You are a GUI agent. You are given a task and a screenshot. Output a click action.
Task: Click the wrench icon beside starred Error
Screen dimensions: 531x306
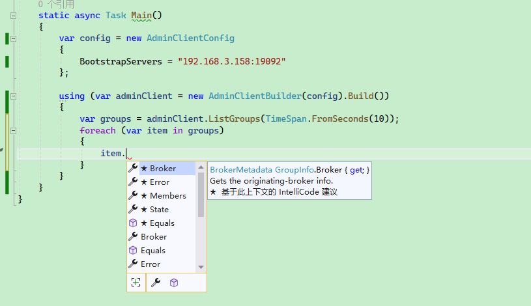click(133, 182)
